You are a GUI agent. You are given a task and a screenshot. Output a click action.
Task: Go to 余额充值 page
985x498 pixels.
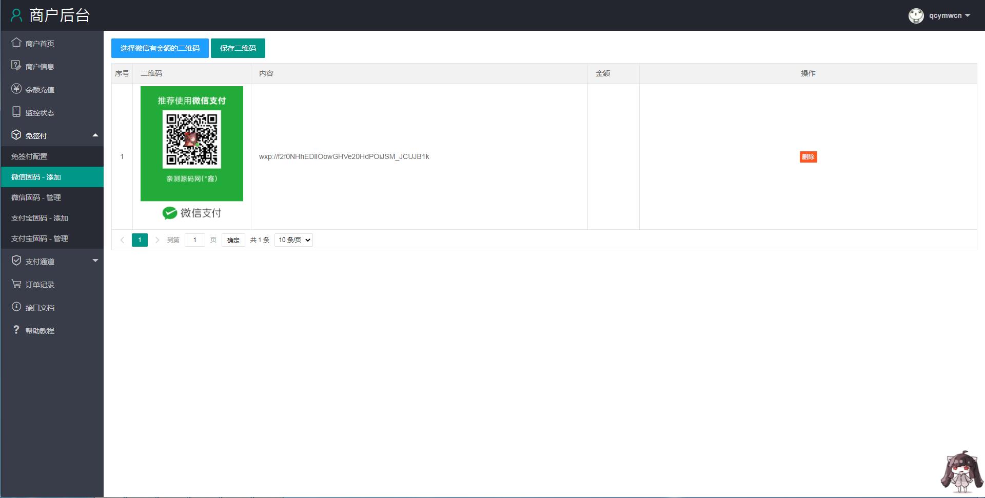pos(52,89)
